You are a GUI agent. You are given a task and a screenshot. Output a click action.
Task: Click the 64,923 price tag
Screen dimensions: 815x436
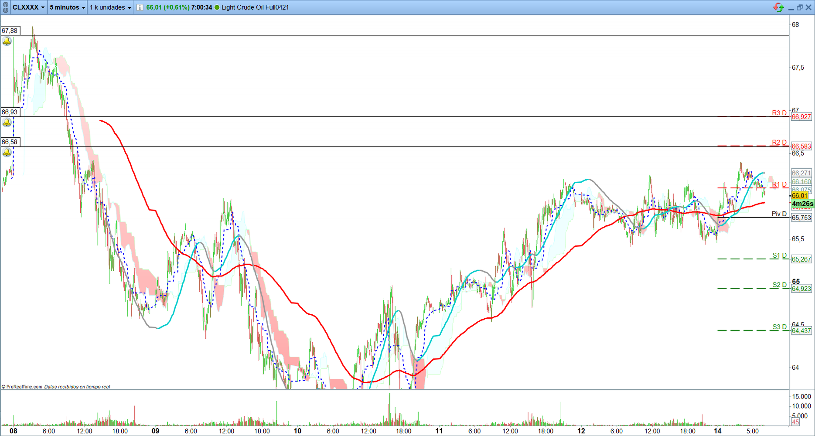801,289
